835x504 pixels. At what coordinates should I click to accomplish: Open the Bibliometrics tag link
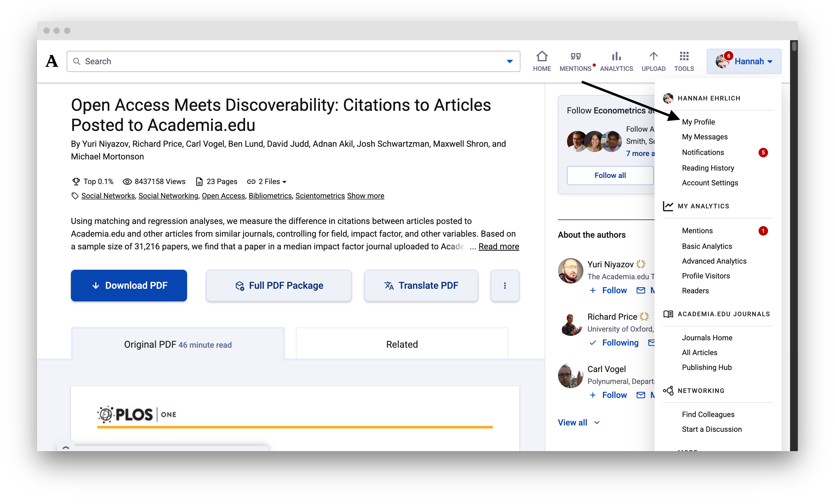(270, 196)
